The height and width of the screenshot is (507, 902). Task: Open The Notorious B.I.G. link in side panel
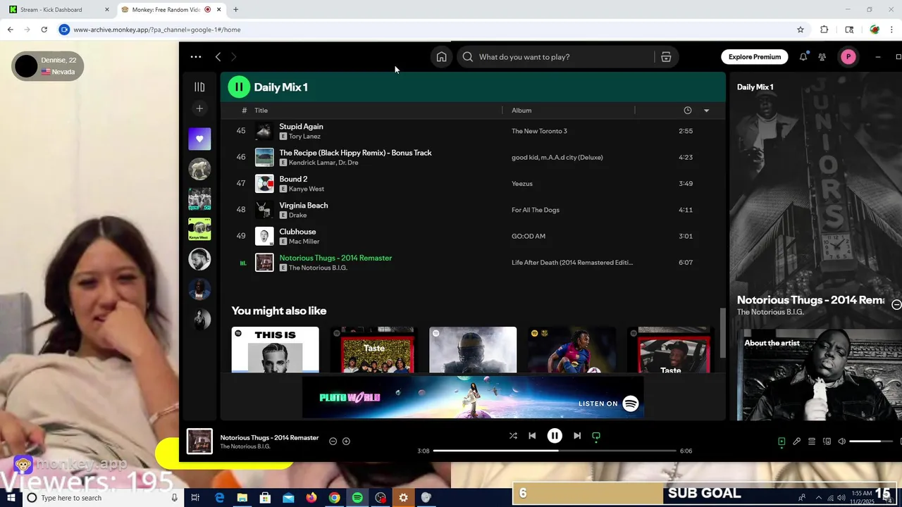pos(770,312)
